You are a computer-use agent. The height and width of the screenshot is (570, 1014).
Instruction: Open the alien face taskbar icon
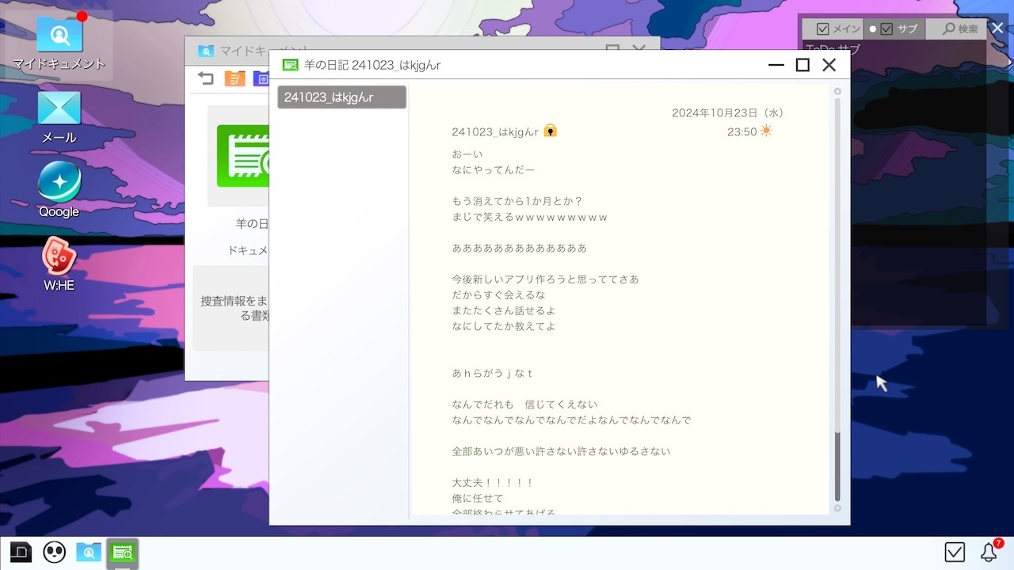55,552
